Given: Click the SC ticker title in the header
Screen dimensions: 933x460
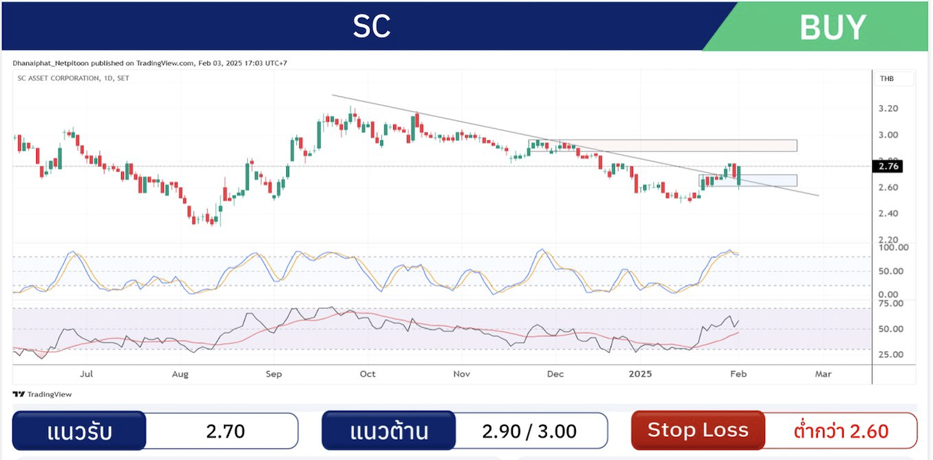Looking at the screenshot, I should [372, 27].
